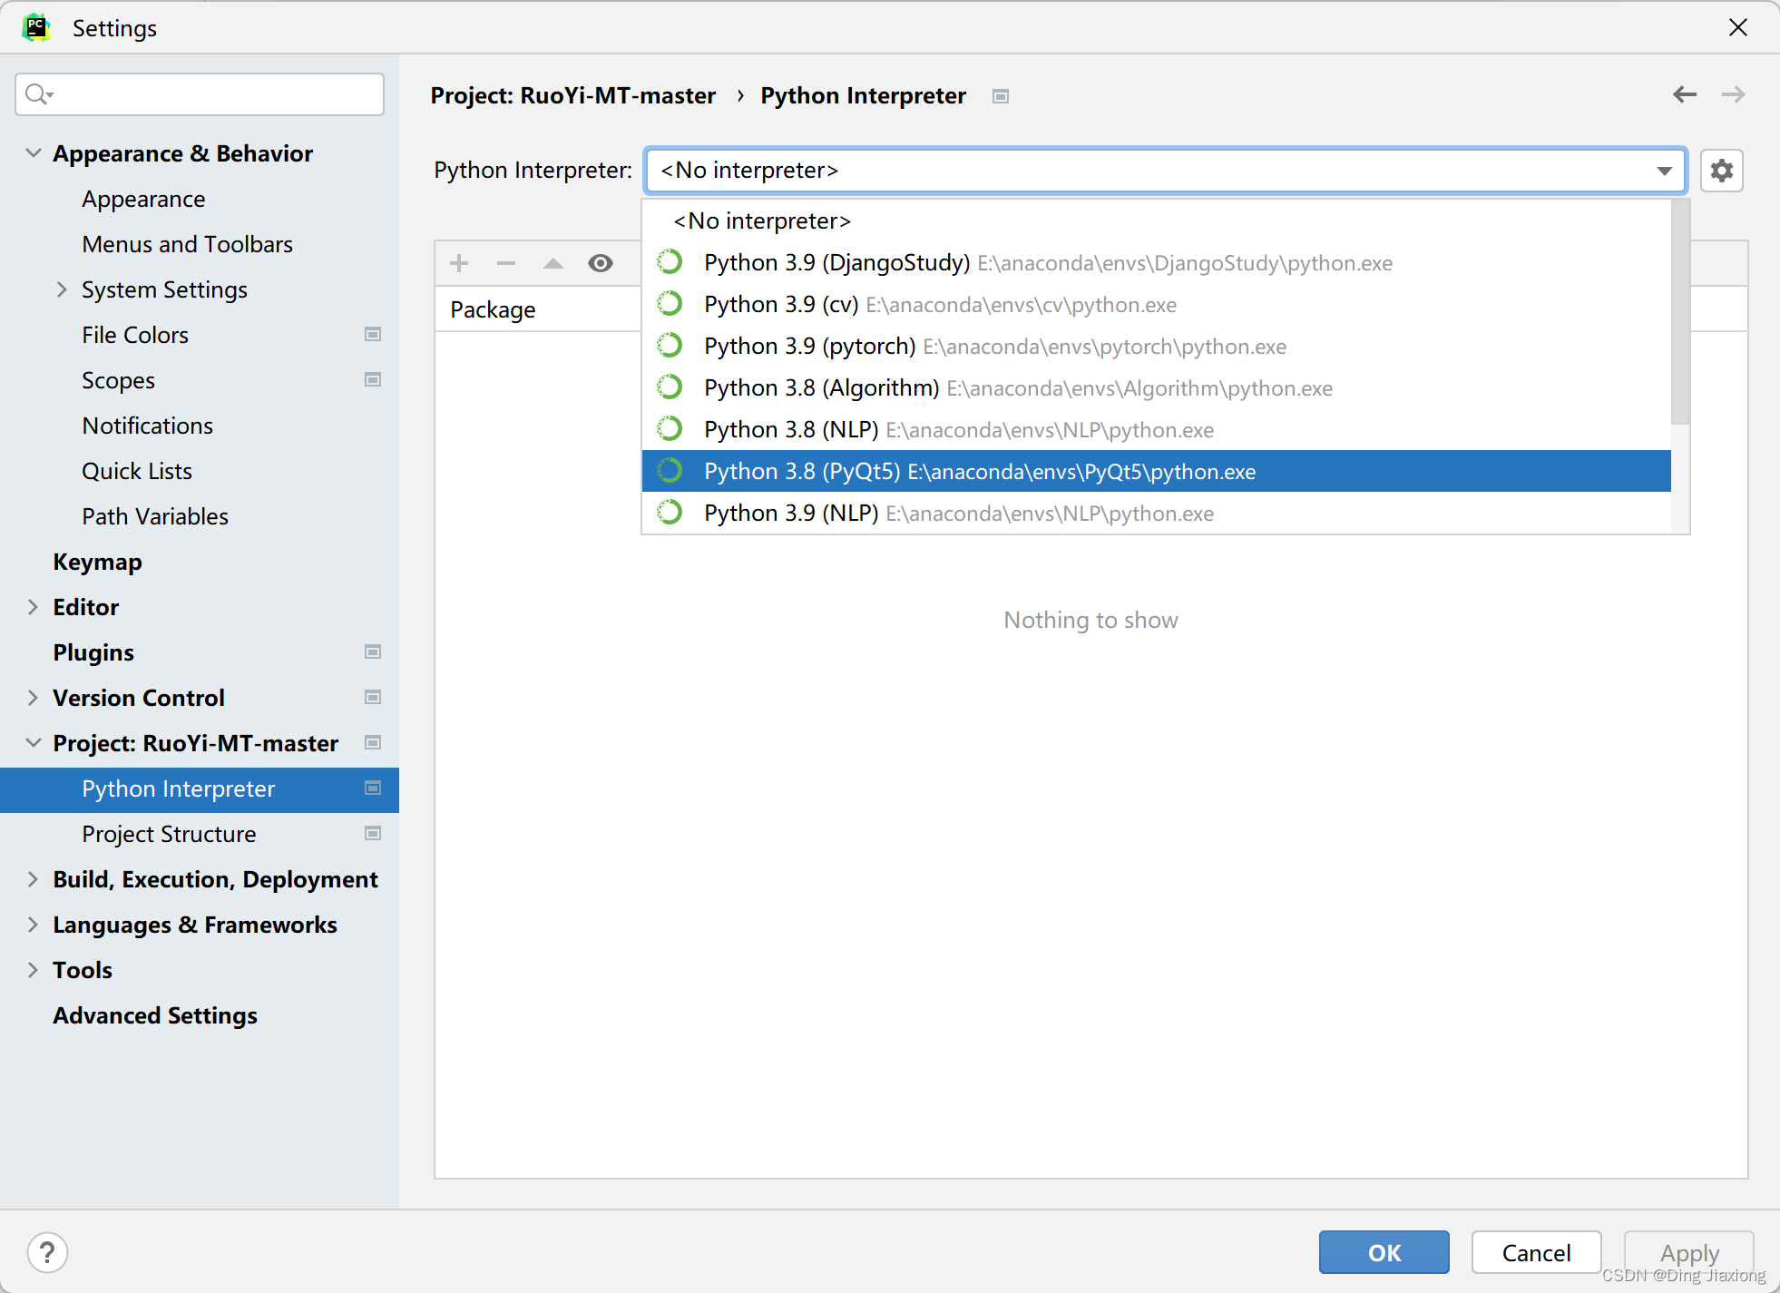Click project icon next to Plugins

click(372, 652)
